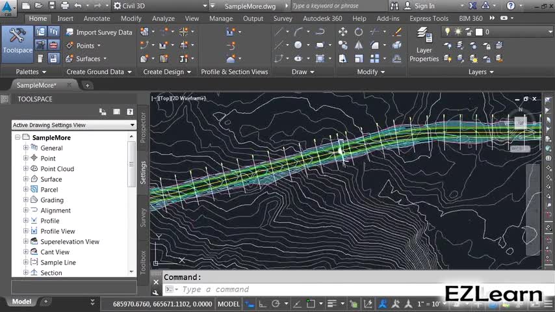Click the Toolspace help question mark icon
This screenshot has height=312, width=555.
[130, 112]
